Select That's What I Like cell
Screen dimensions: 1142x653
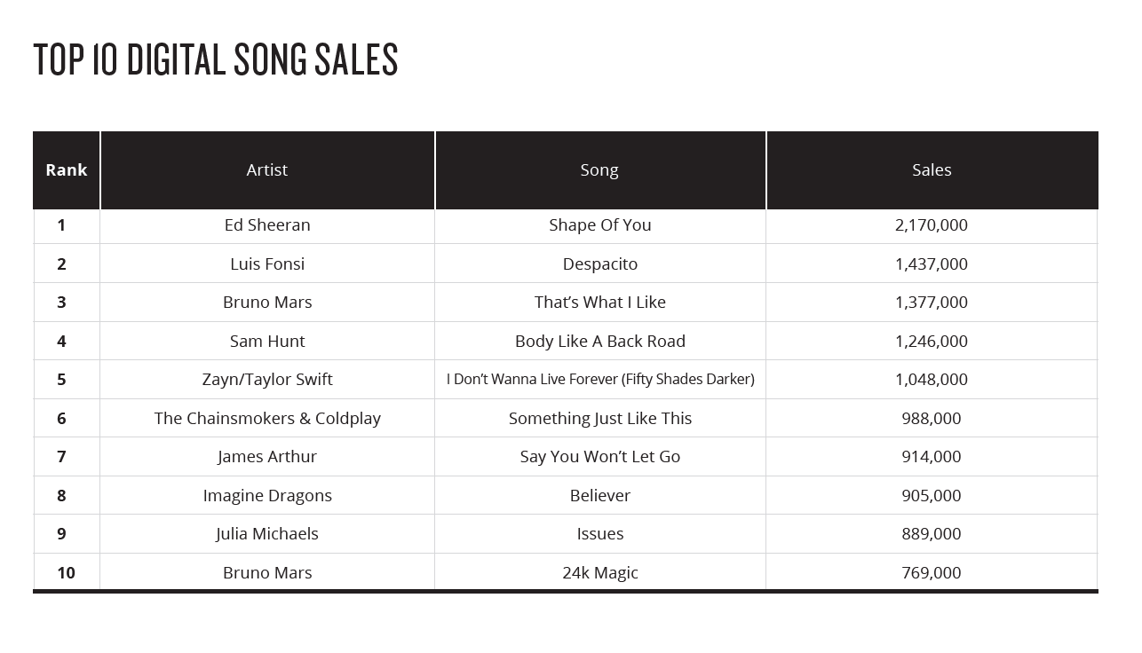(x=600, y=303)
